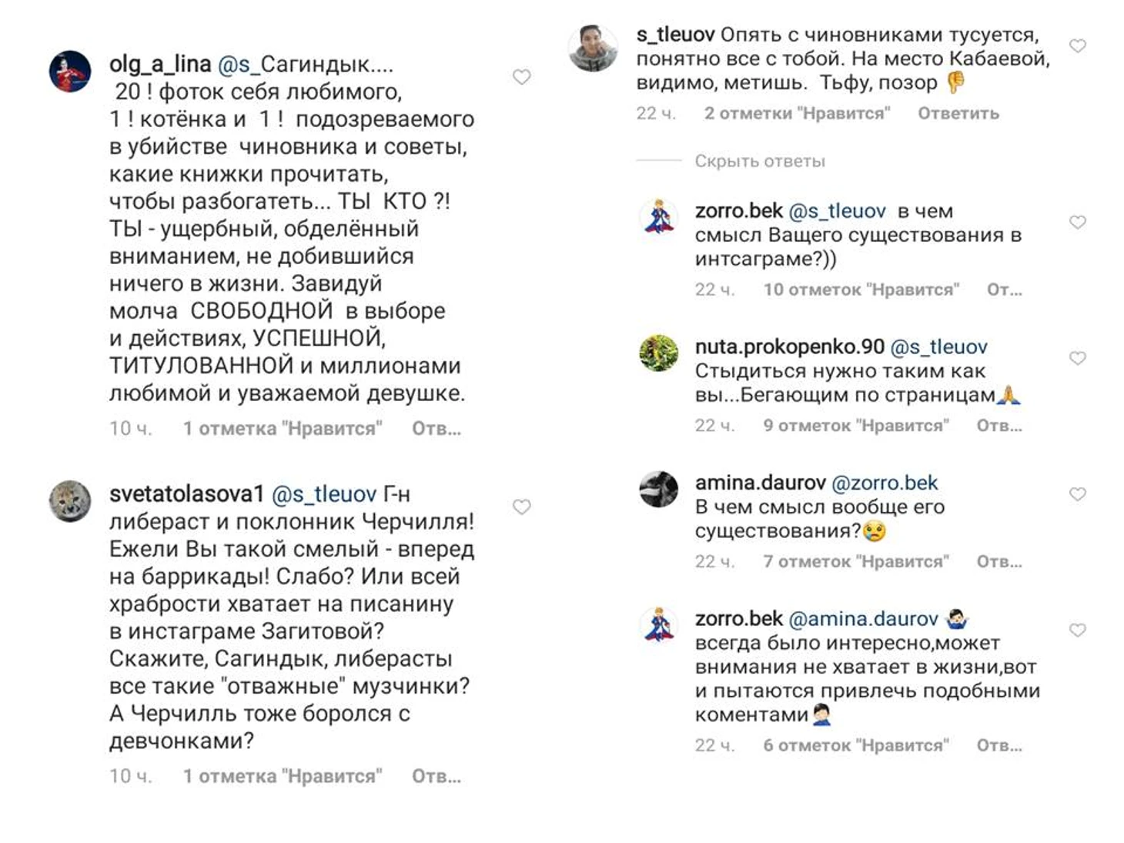This screenshot has height=843, width=1124.
Task: Like zorro.bek's last reply heart
Action: pyautogui.click(x=1078, y=631)
